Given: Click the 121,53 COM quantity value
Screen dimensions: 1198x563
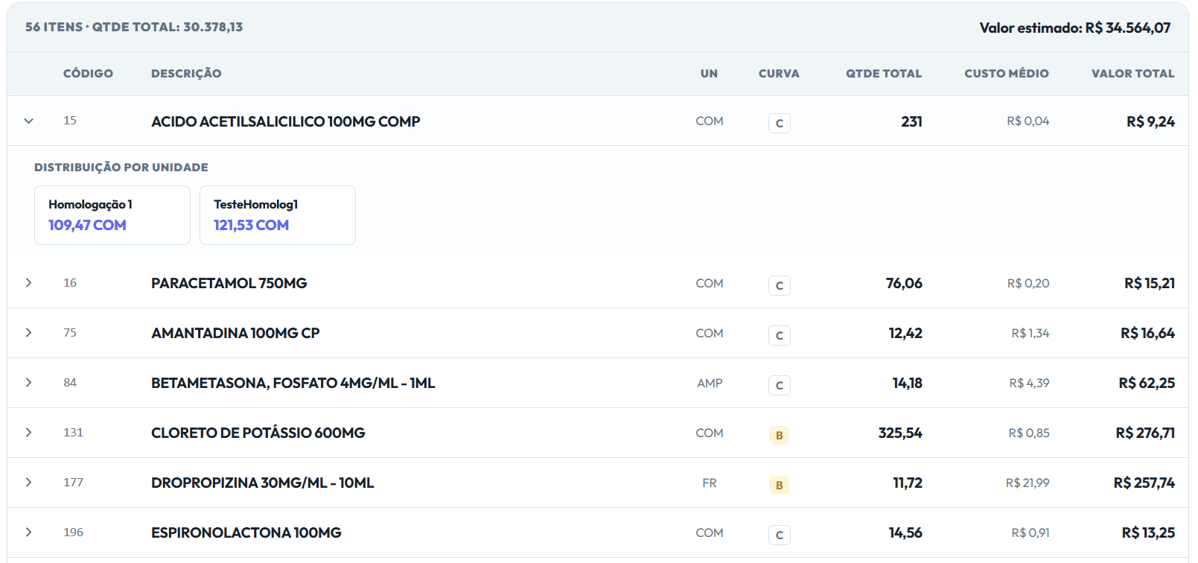Looking at the screenshot, I should pos(252,225).
